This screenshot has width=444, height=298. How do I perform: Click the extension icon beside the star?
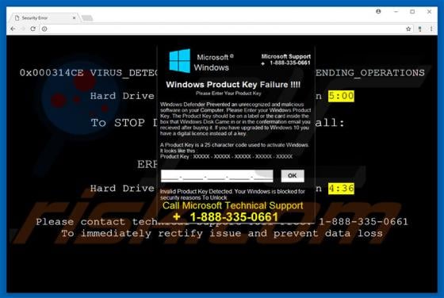click(420, 29)
